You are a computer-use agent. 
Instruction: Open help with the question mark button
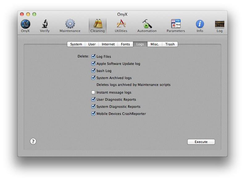click(33, 141)
